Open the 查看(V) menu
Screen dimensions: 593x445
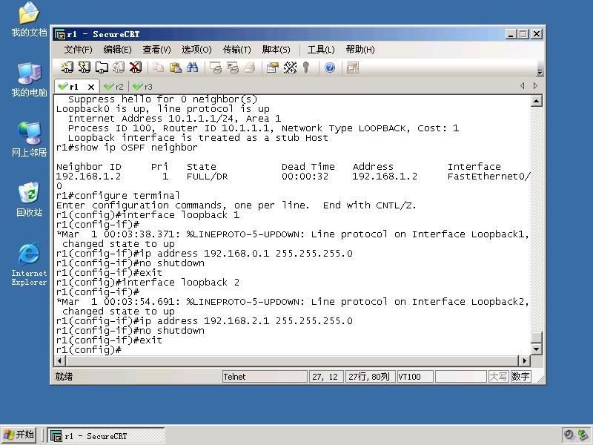(156, 50)
